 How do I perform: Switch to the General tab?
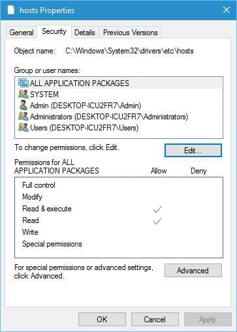point(22,33)
